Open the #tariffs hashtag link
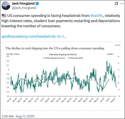The image size is (125, 119). click(96, 16)
